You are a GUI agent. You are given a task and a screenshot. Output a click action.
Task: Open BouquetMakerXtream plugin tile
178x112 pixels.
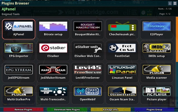click(88, 29)
